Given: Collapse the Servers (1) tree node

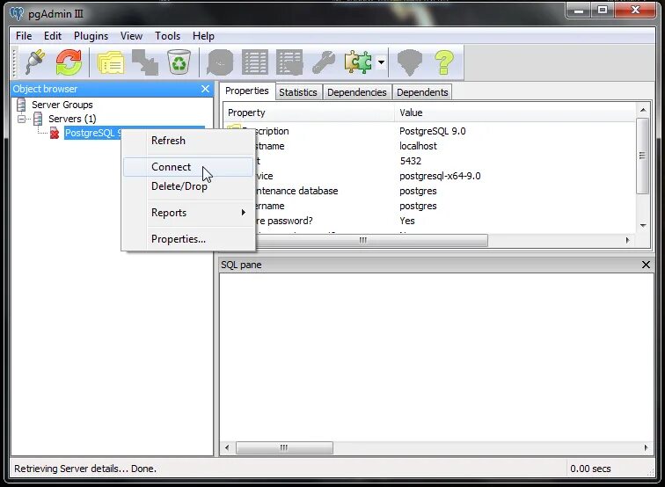Looking at the screenshot, I should pos(21,119).
